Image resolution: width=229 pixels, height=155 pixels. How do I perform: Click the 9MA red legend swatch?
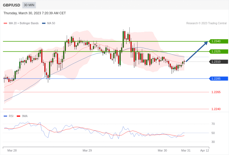pos(18,116)
